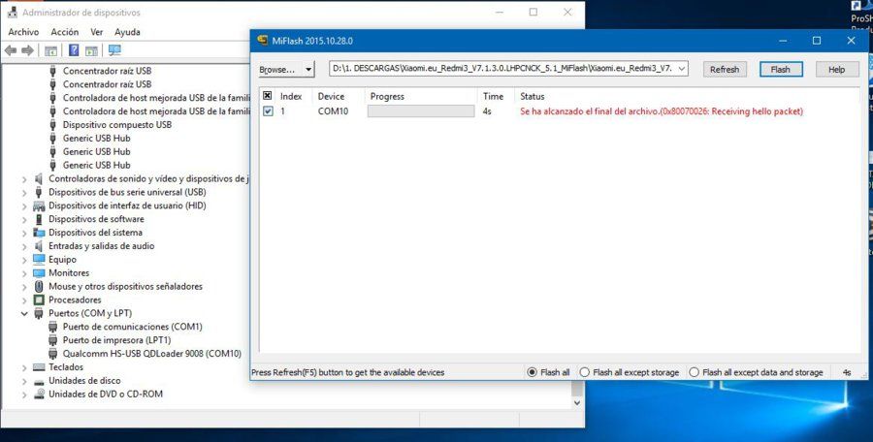Click the blue Help question mark toolbar icon
The width and height of the screenshot is (873, 442).
(x=74, y=50)
